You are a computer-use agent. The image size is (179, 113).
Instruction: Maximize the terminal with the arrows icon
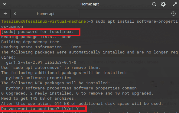[175, 4]
